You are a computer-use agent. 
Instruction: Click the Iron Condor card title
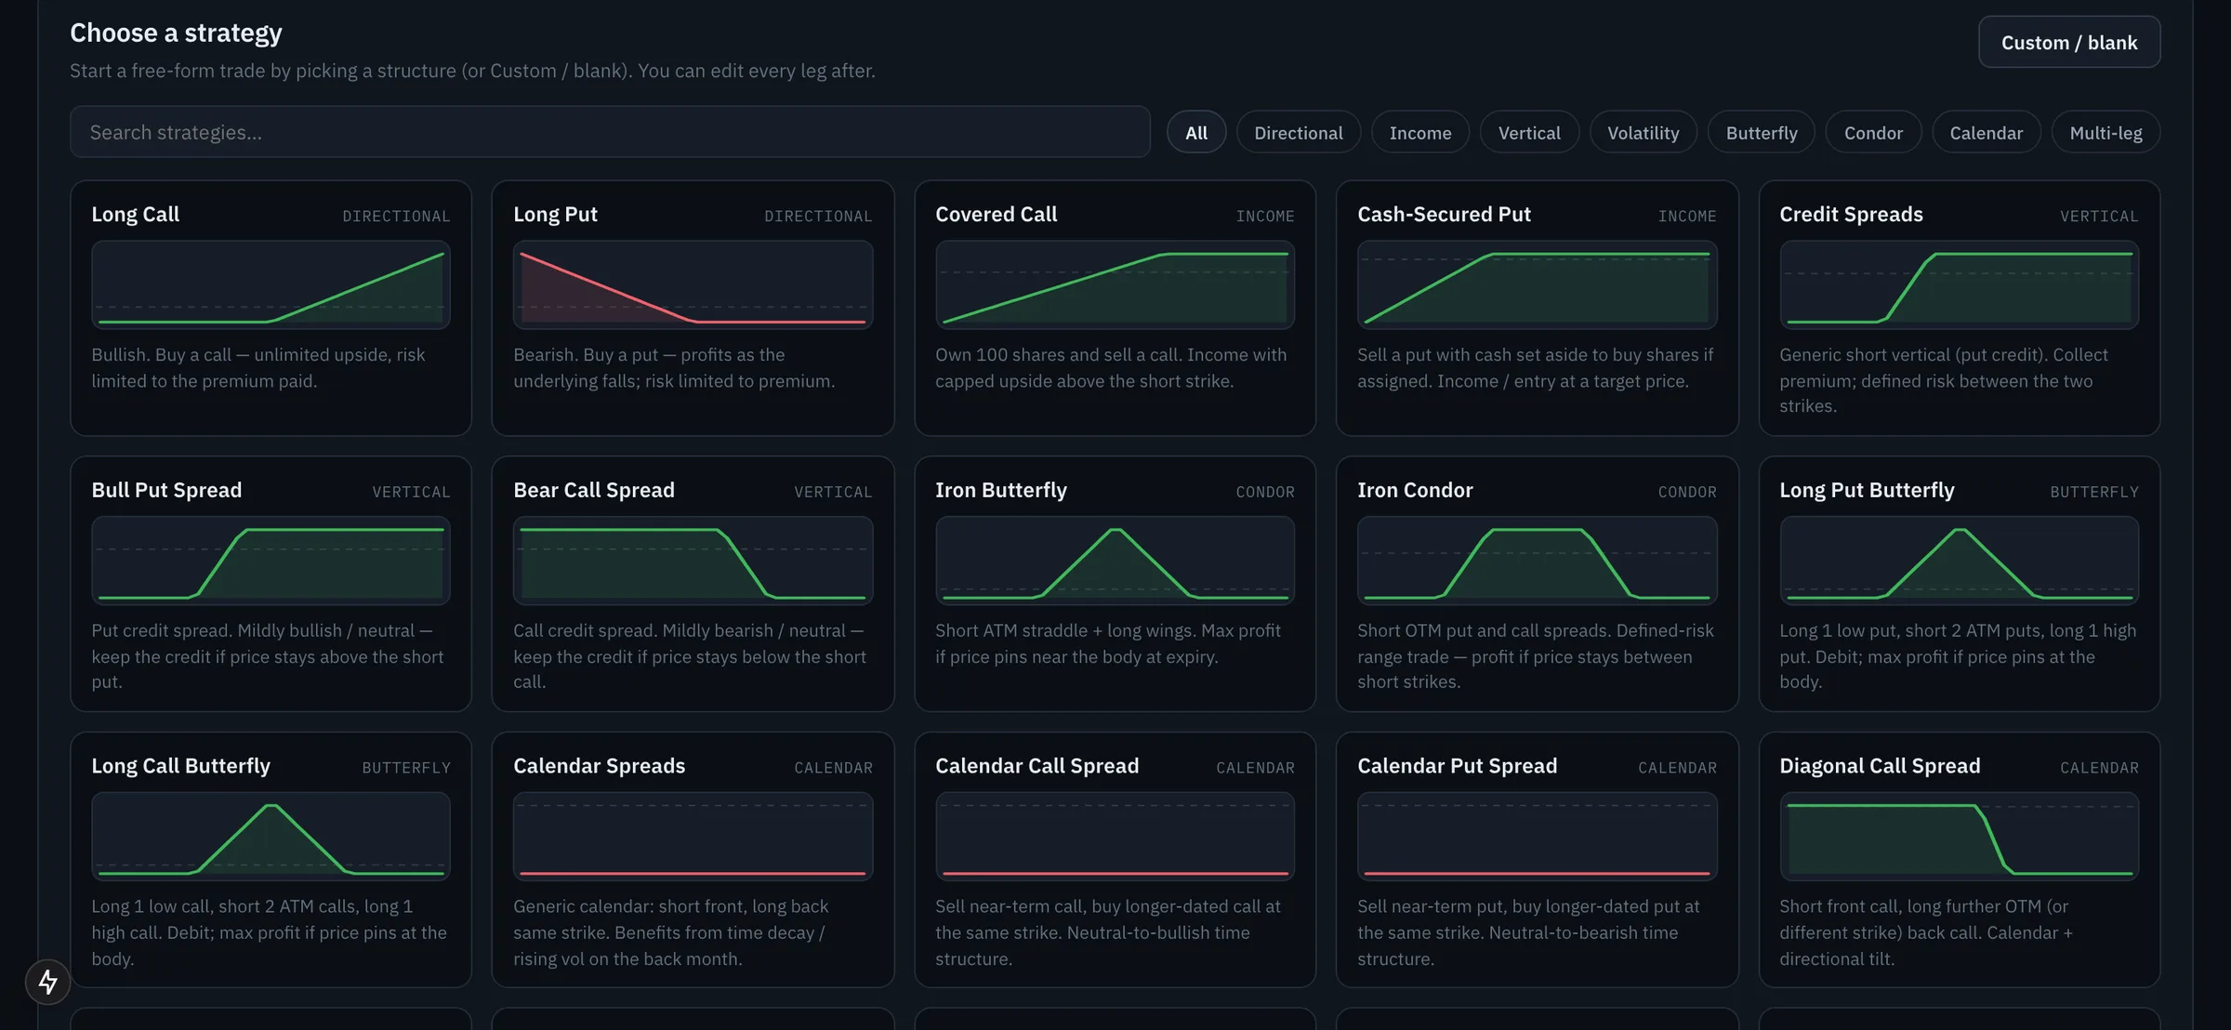tap(1415, 490)
